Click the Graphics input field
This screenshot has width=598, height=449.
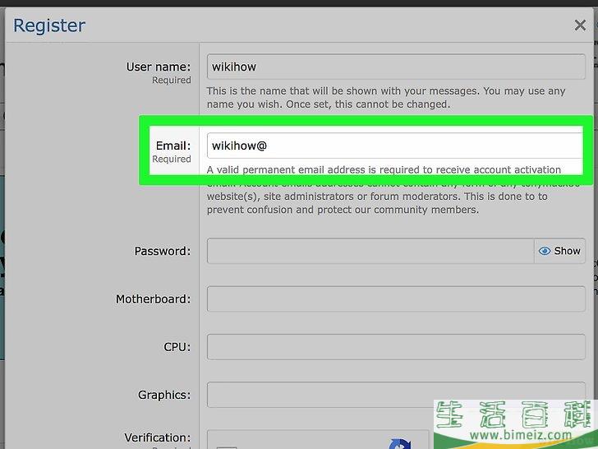(396, 395)
